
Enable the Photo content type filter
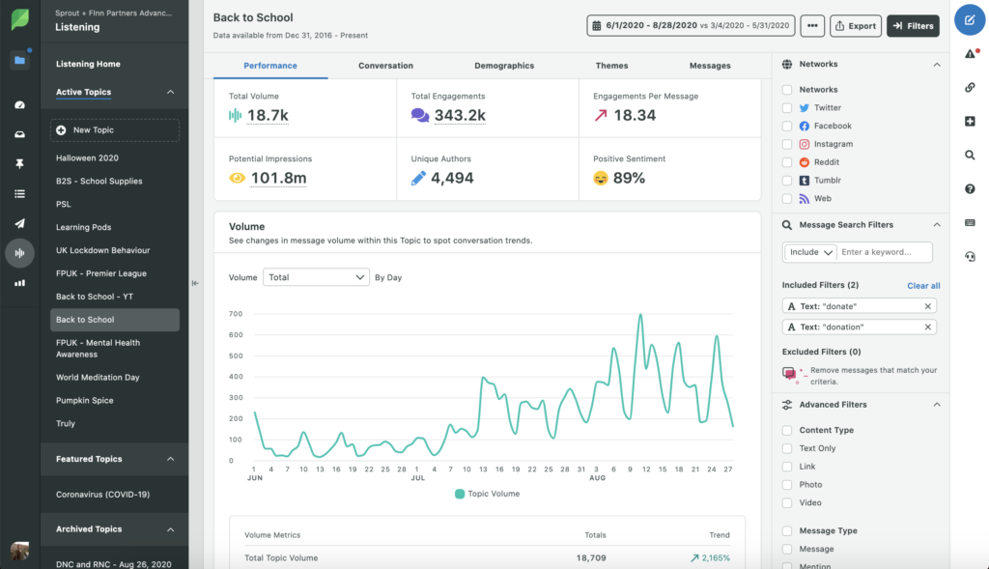point(788,484)
